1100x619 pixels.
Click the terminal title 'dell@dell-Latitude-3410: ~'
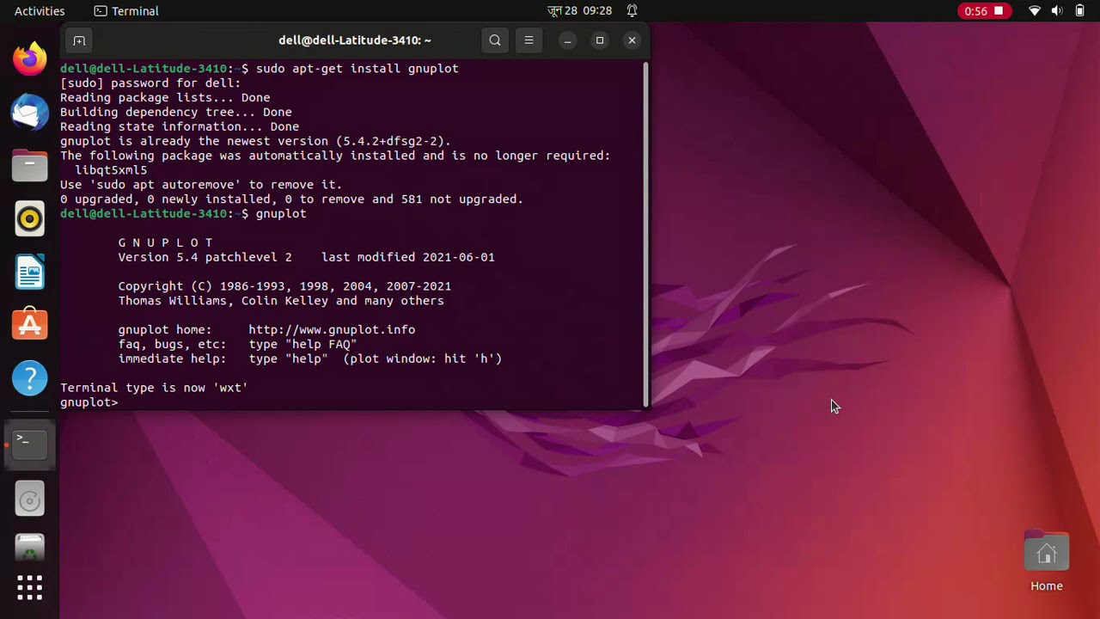tap(355, 40)
